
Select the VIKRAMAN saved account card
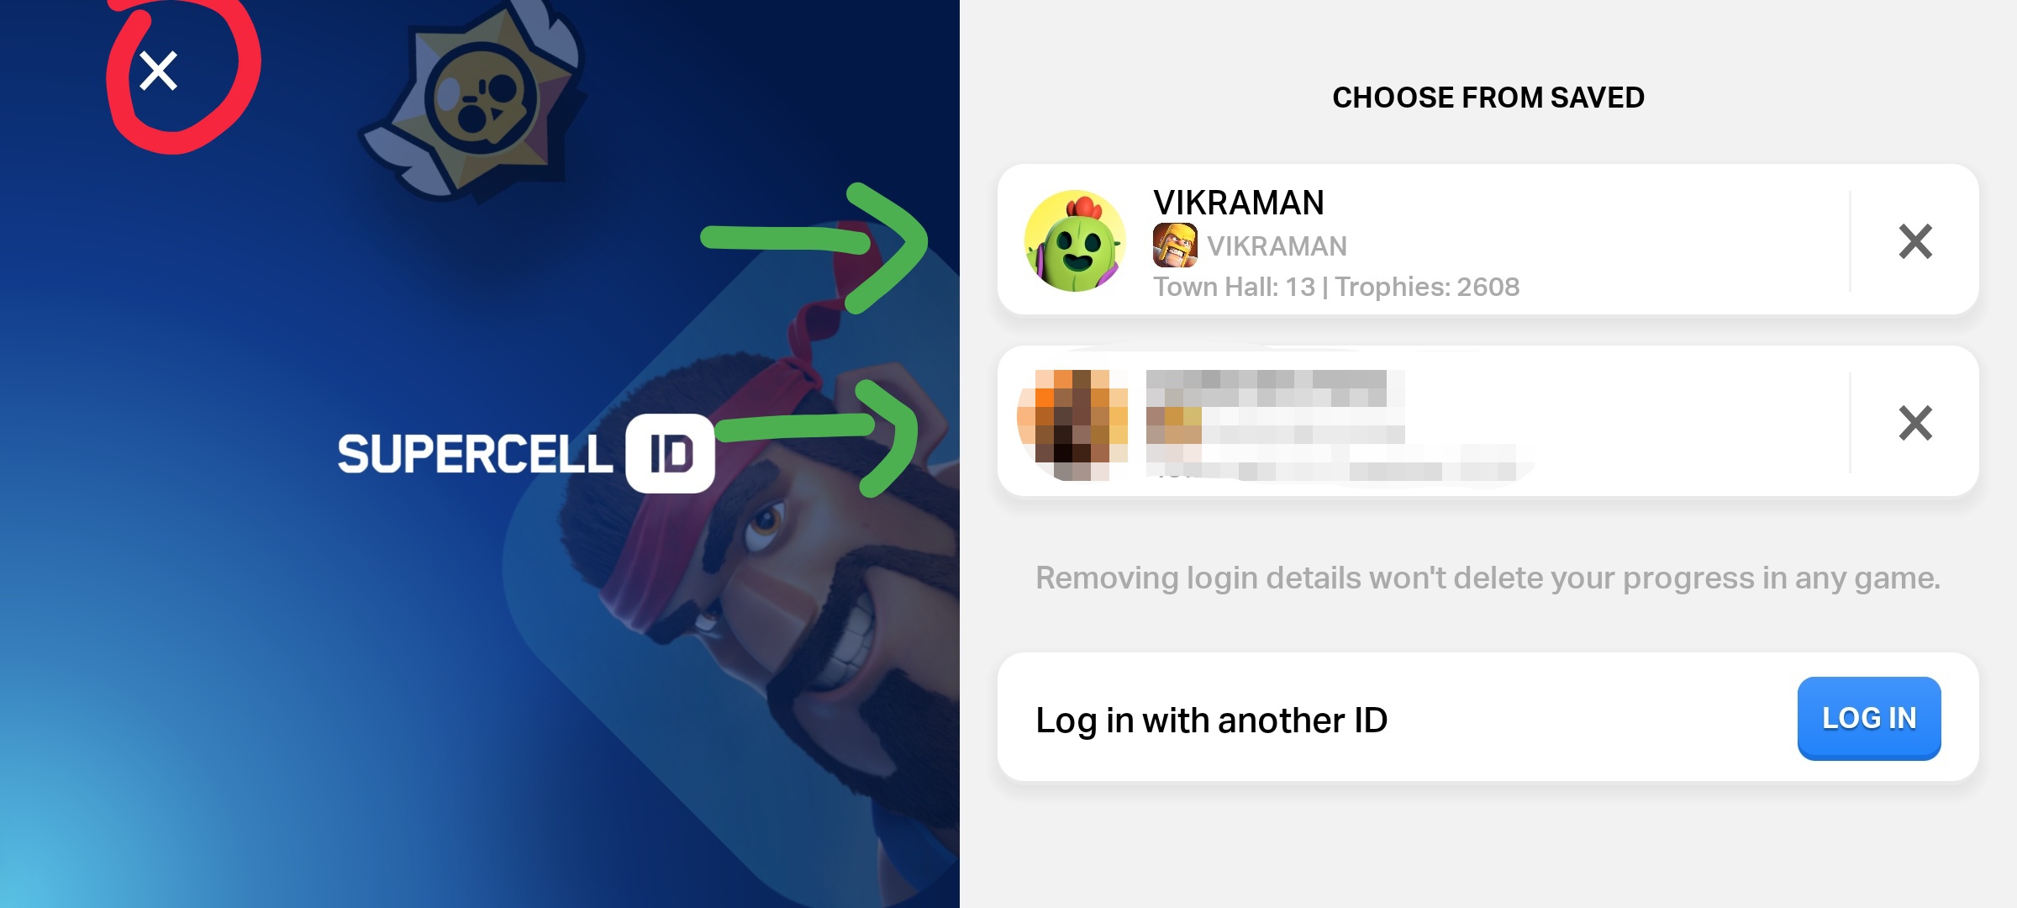tap(1488, 240)
